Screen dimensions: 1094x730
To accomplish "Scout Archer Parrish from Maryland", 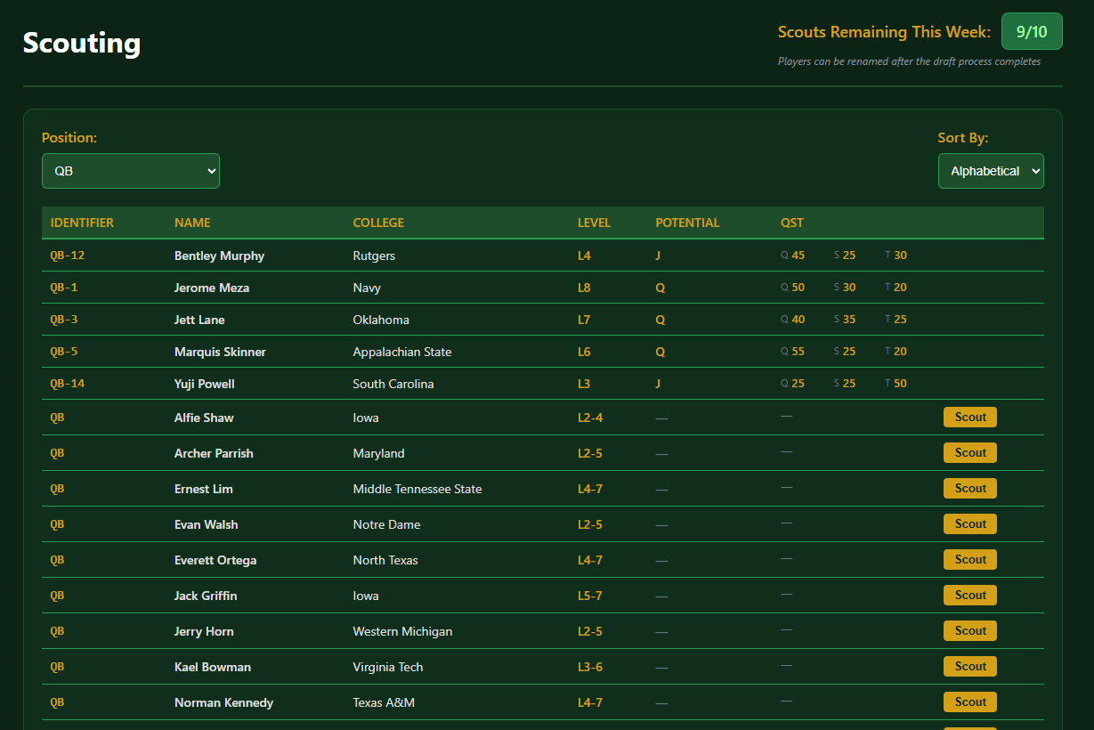I will tap(969, 453).
